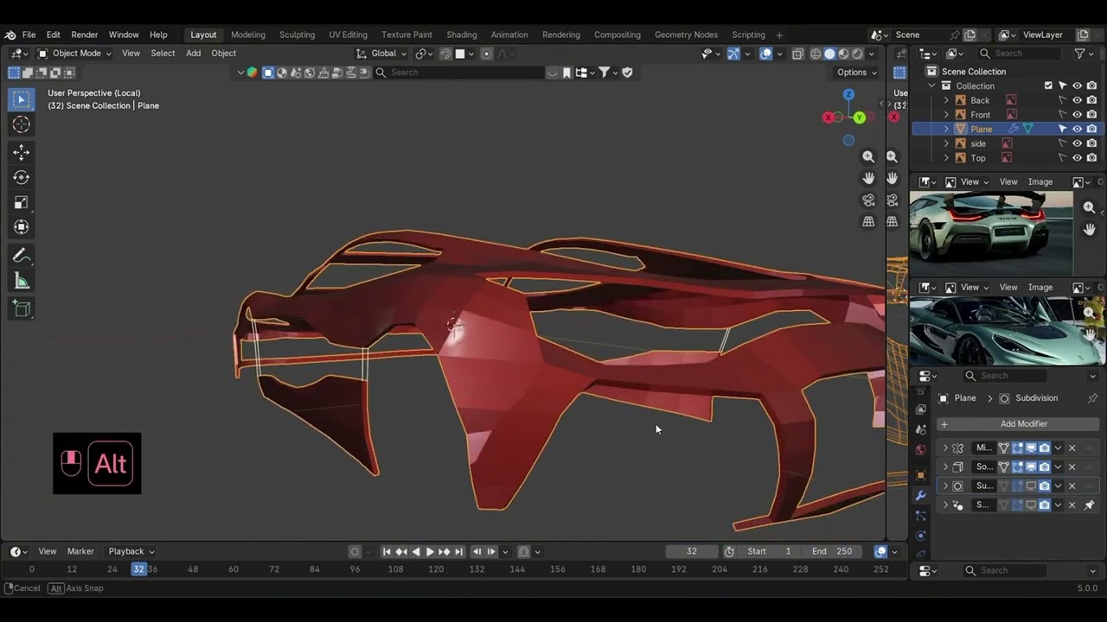Click the viewport pan hand icon

click(x=868, y=178)
